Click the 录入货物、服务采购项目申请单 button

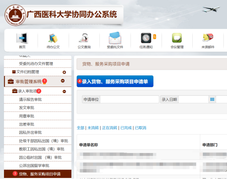pyautogui.click(x=115, y=81)
